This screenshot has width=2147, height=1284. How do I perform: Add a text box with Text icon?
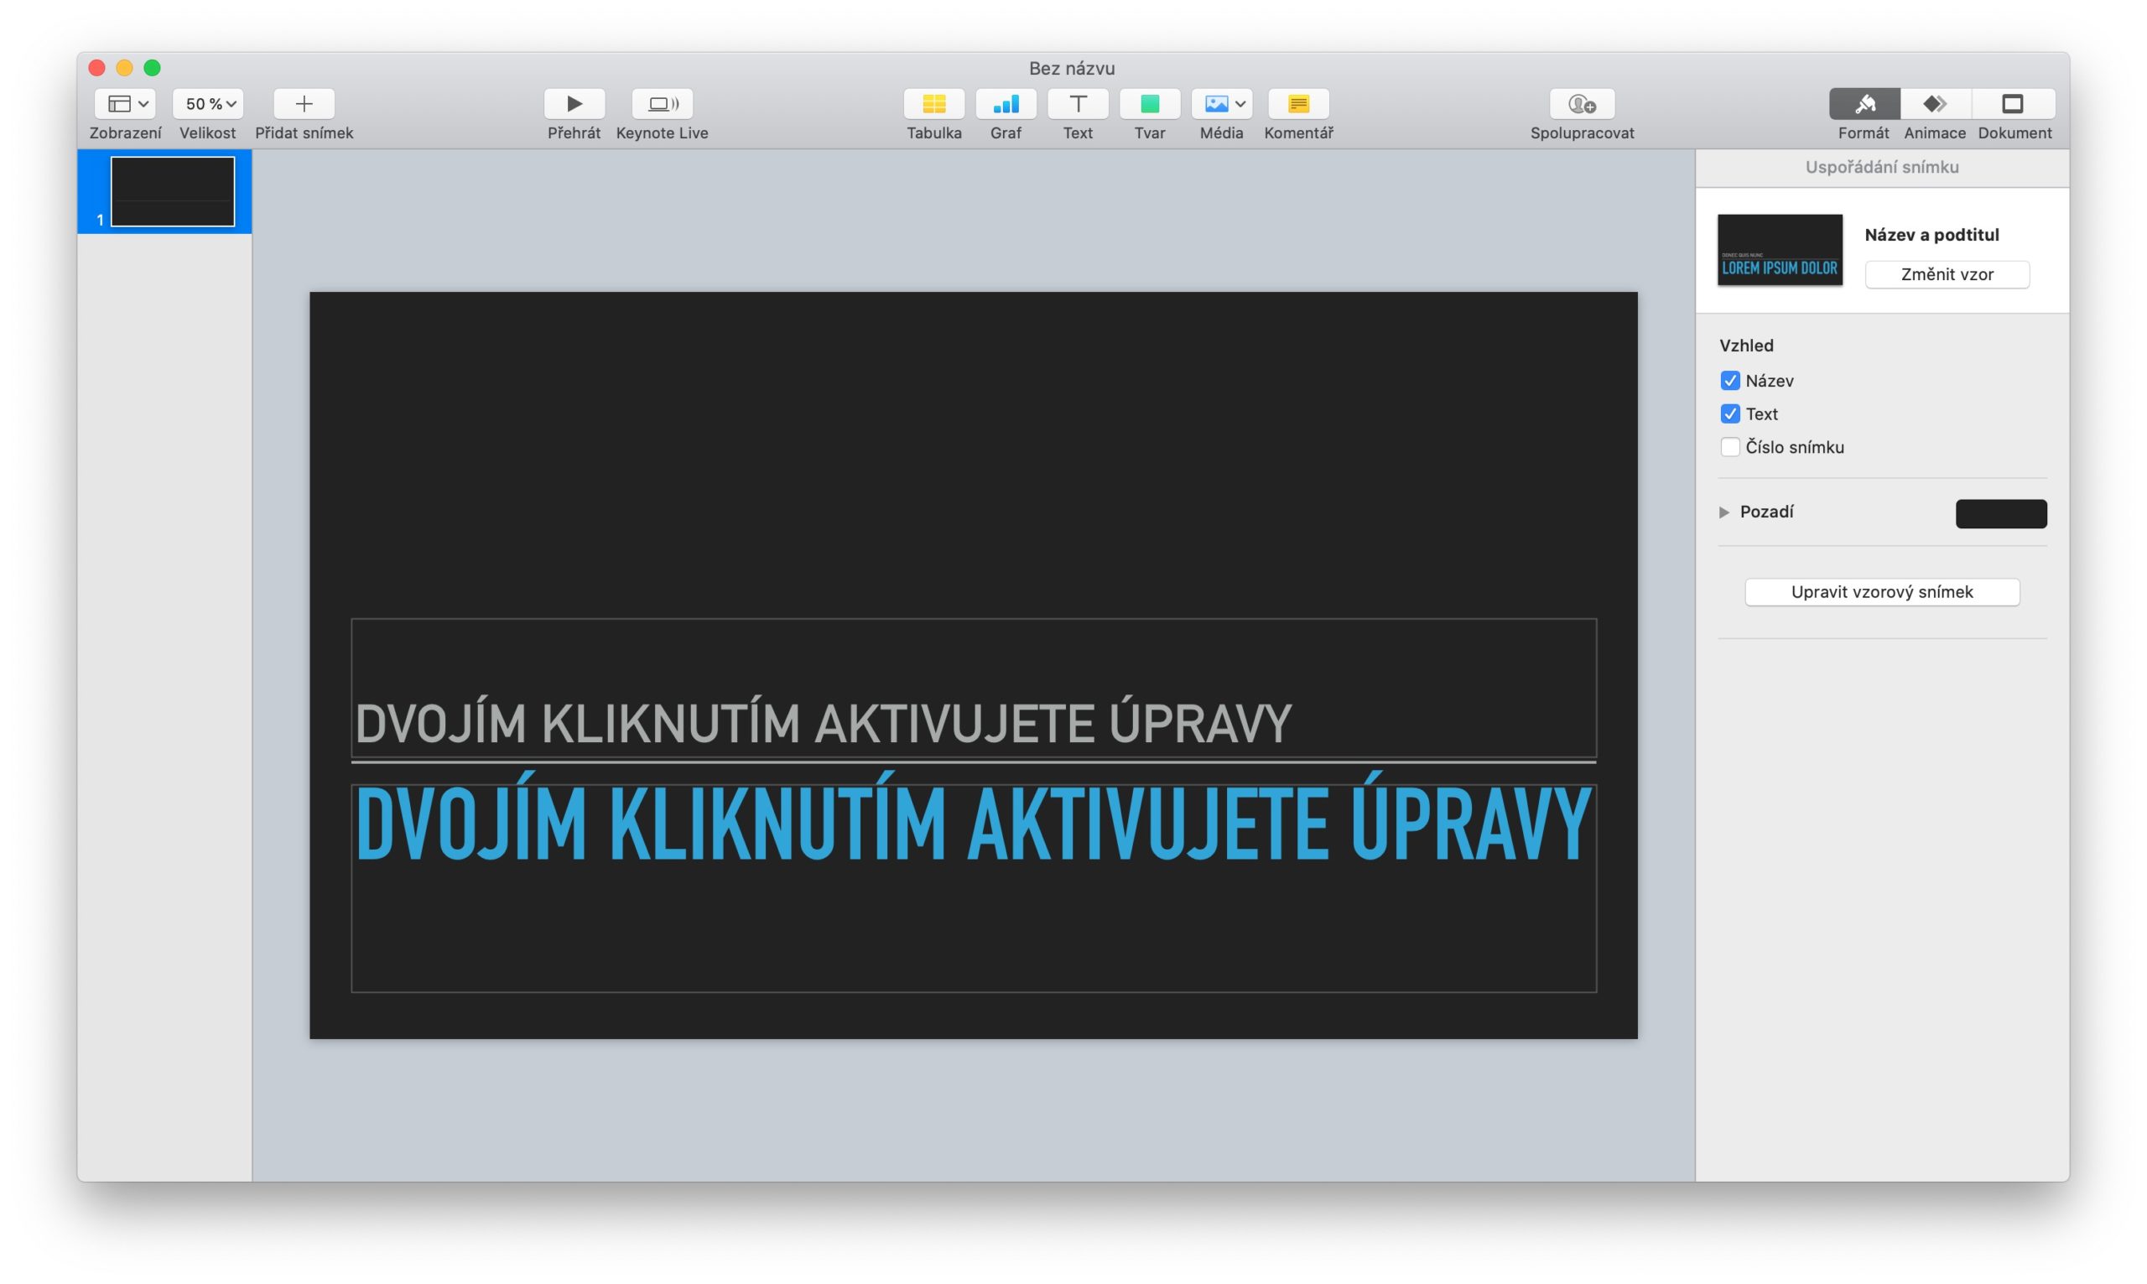click(x=1077, y=104)
